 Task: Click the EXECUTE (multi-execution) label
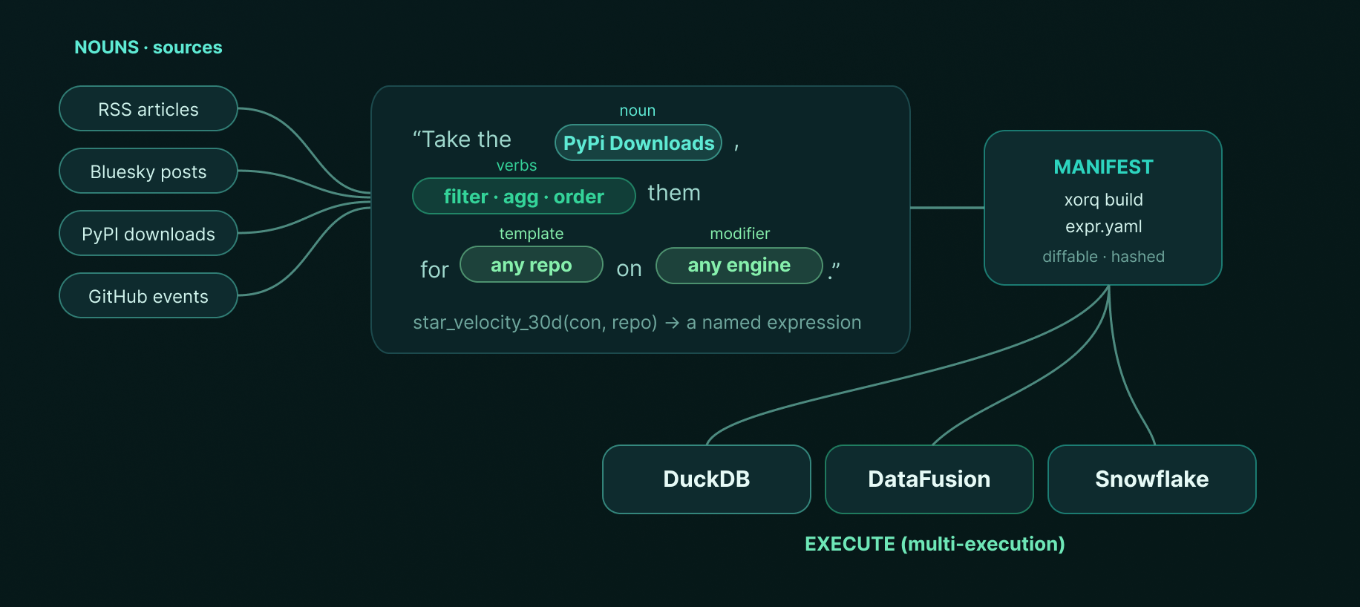tap(935, 544)
